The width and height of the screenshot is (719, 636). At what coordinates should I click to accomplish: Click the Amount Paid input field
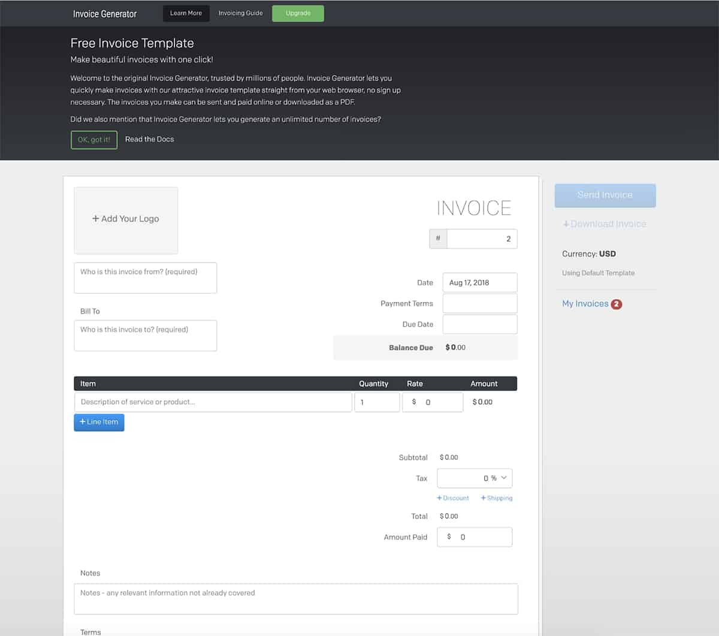click(475, 537)
